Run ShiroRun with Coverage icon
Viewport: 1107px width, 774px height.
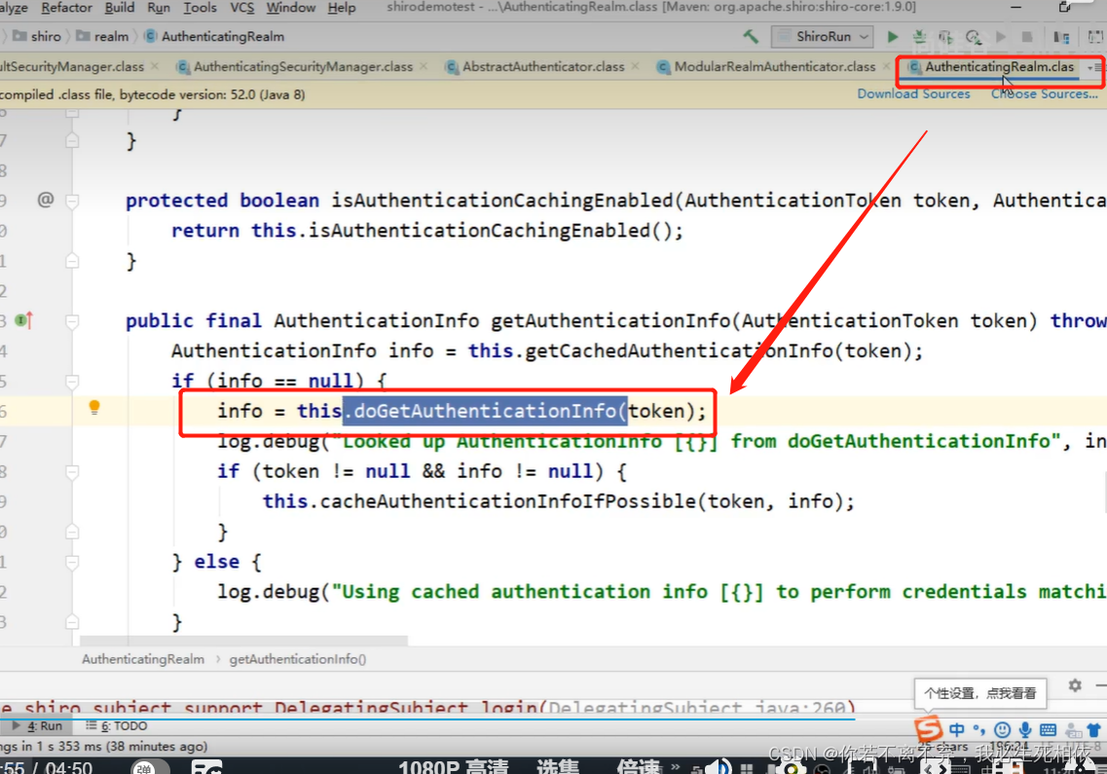946,36
